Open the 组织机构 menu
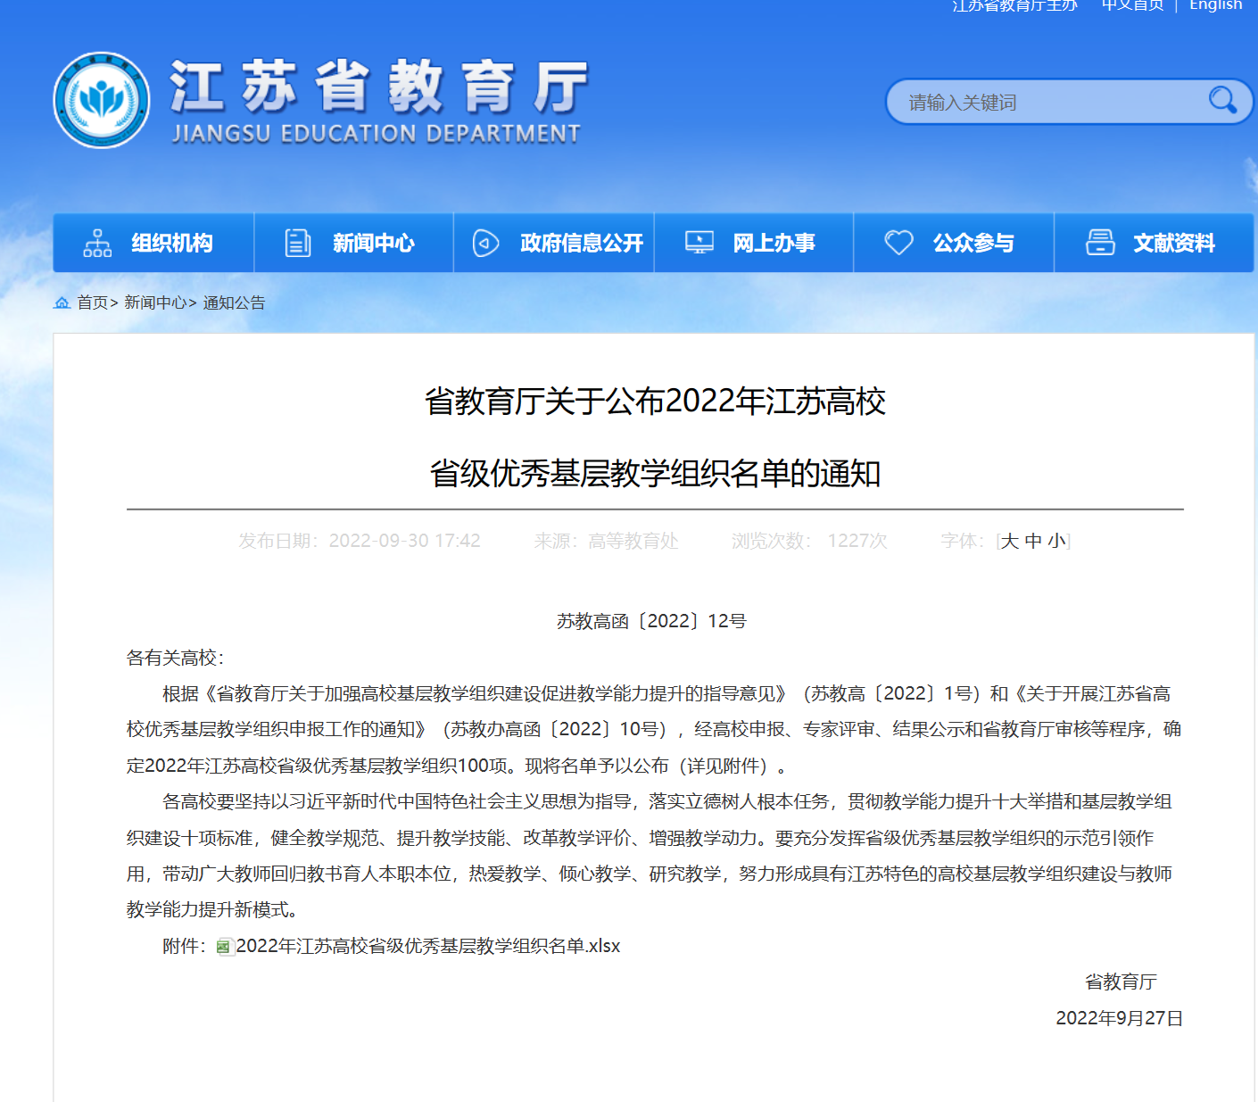Viewport: 1258px width, 1102px height. (153, 243)
